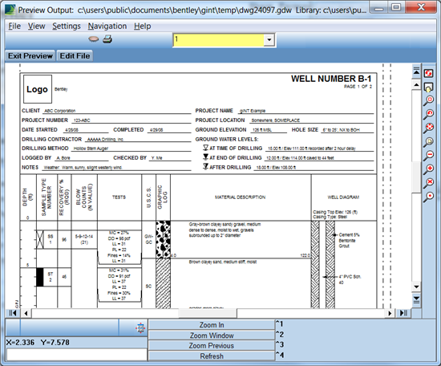Open the View menu

(36, 26)
